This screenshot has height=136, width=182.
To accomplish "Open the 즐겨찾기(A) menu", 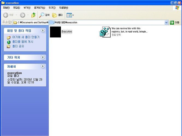I will click(x=40, y=8).
